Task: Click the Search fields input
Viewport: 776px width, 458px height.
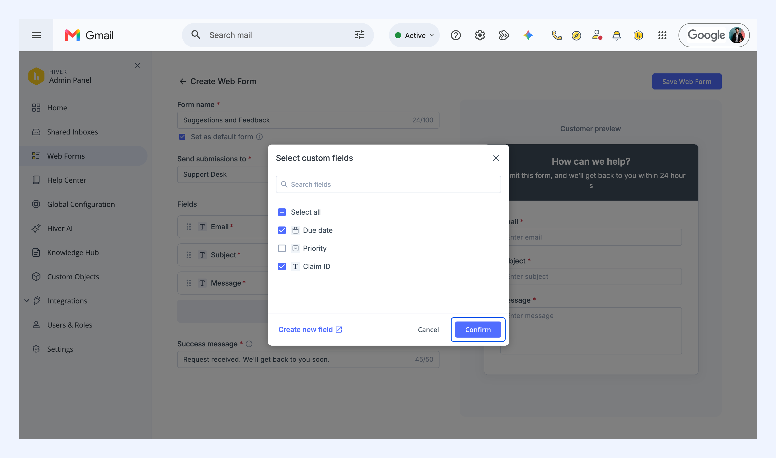Action: 388,184
